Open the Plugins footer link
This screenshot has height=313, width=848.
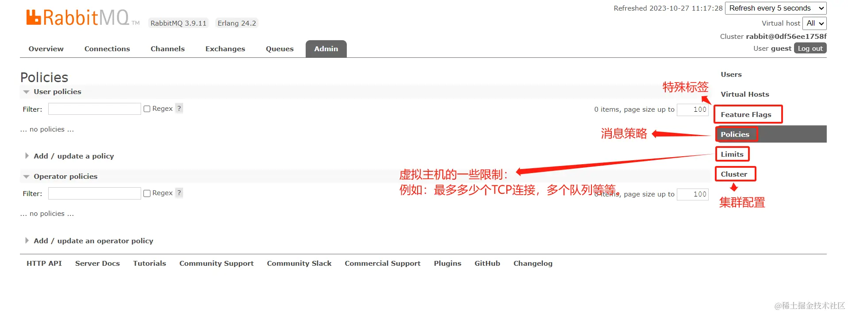click(447, 264)
